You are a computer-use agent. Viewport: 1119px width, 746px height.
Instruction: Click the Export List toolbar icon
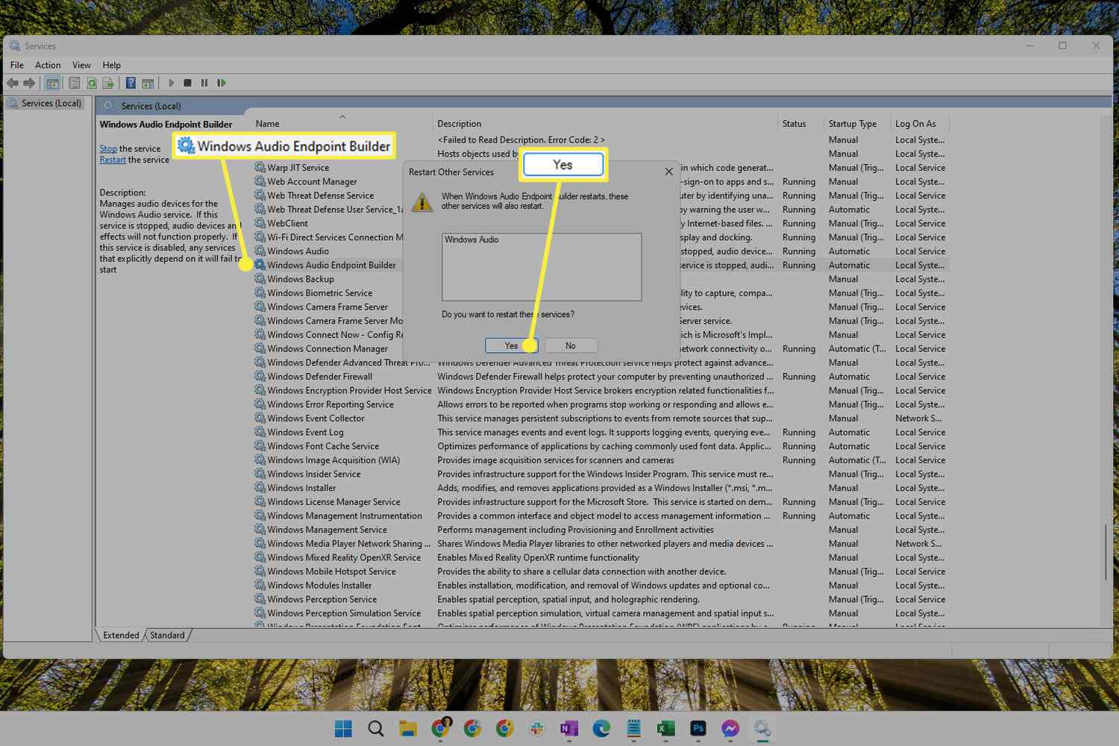point(108,83)
